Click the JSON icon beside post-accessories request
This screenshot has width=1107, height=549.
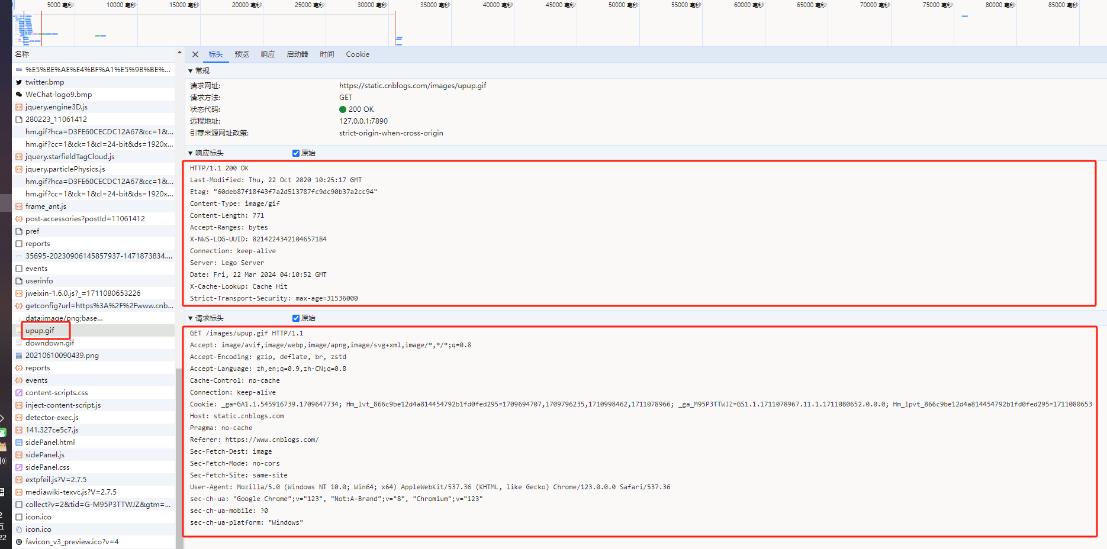click(x=19, y=219)
